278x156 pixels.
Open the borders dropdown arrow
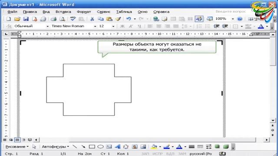[x=242, y=26]
